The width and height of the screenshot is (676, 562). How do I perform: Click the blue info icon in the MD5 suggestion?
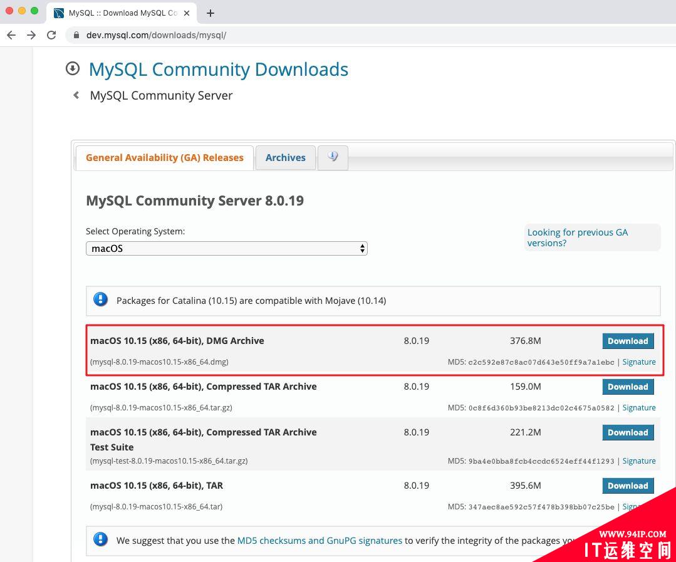[x=100, y=539]
